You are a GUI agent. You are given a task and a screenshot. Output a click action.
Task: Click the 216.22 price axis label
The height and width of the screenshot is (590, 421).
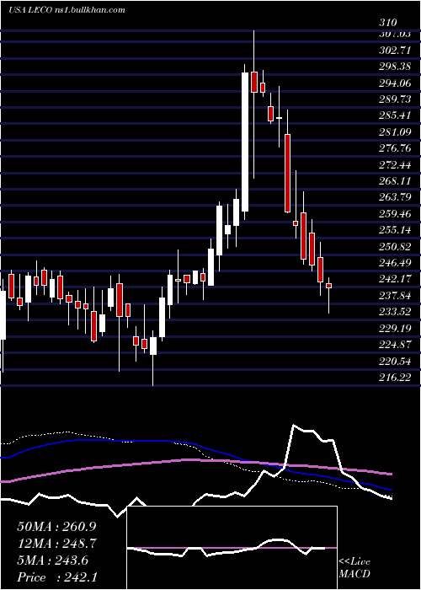395,377
